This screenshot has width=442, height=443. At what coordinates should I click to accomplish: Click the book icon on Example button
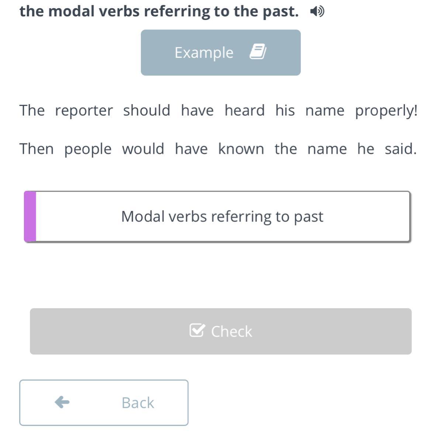258,51
